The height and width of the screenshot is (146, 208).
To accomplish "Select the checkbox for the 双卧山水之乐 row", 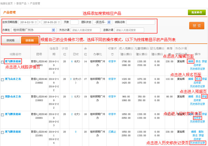I will [2, 97].
